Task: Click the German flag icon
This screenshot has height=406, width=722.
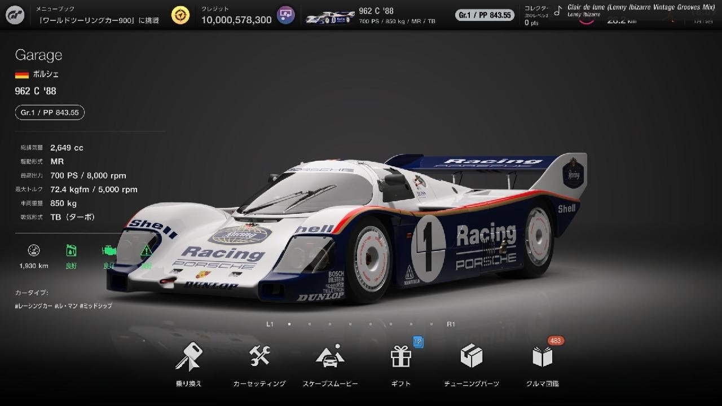Action: [22, 74]
